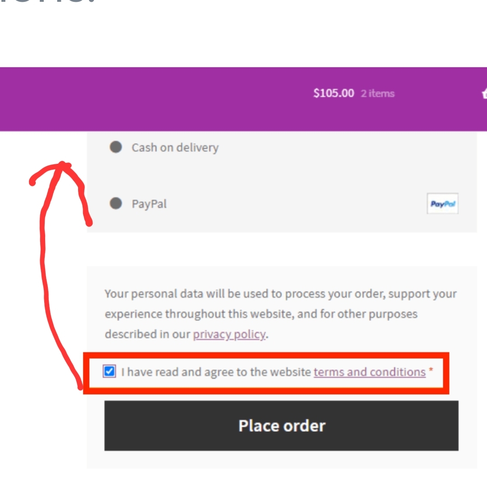Click the PayPal logo next to PayPal option
The height and width of the screenshot is (504, 487).
(x=442, y=204)
